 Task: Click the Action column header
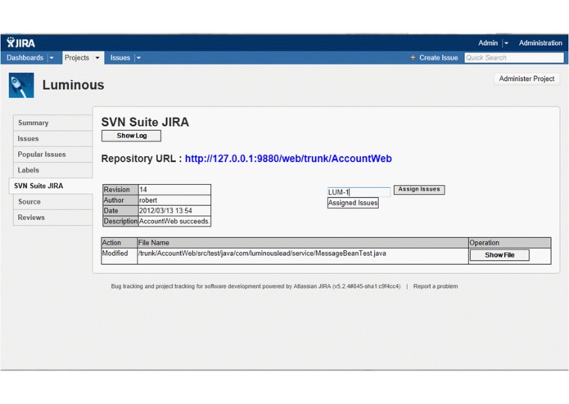[119, 243]
